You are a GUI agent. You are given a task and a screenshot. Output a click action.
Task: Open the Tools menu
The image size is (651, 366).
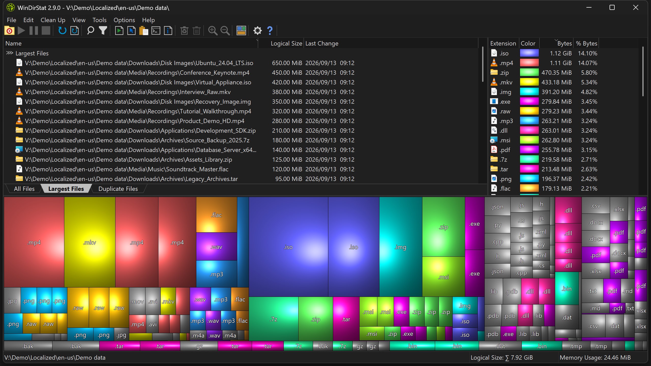99,20
